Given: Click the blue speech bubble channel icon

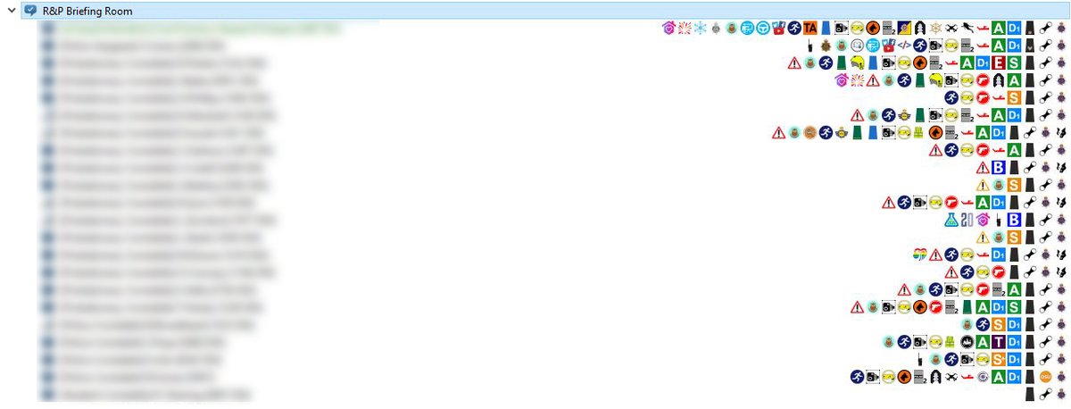Looking at the screenshot, I should (x=29, y=10).
